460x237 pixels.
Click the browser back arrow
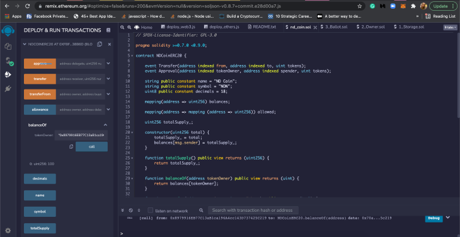pyautogui.click(x=7, y=6)
